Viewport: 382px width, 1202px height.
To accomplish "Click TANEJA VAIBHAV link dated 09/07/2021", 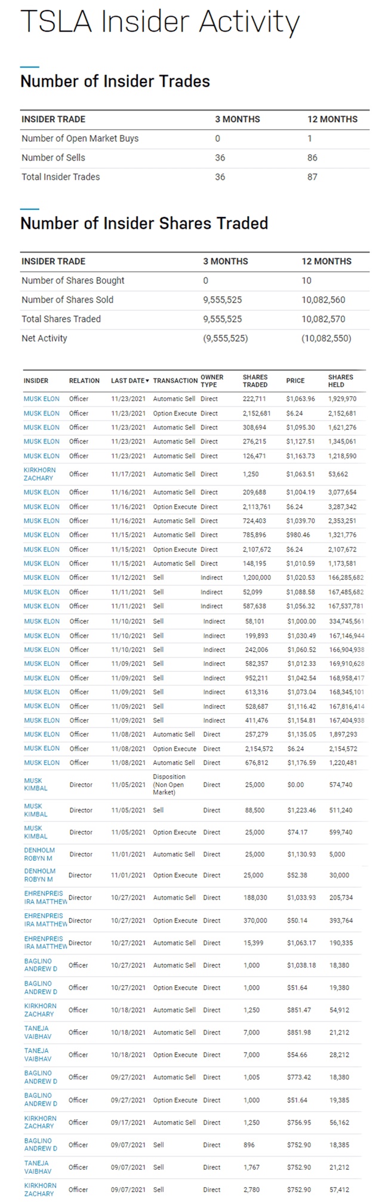I will [36, 1167].
